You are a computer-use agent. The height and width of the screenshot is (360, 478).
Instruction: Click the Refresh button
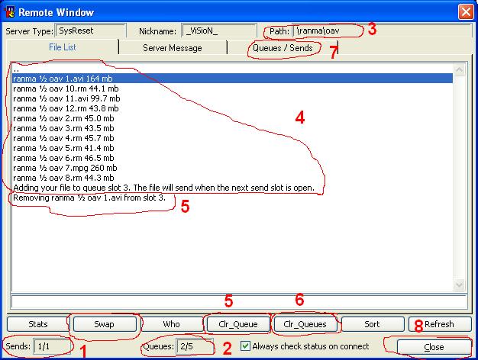(x=440, y=324)
